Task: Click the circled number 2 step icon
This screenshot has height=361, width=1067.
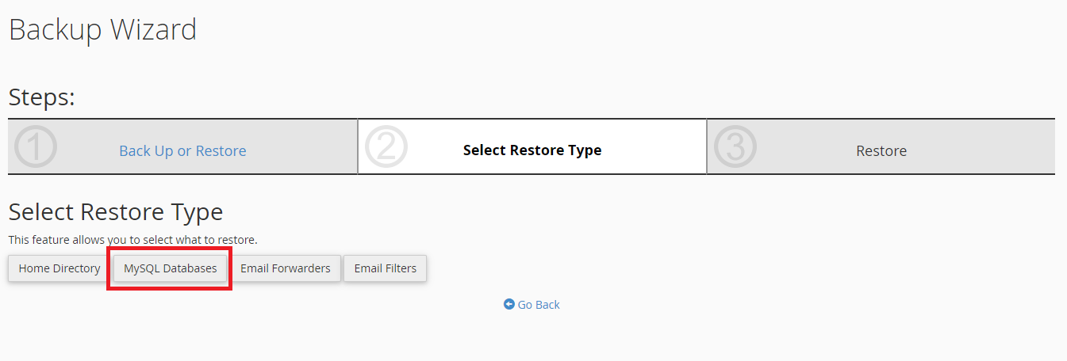Action: tap(386, 146)
